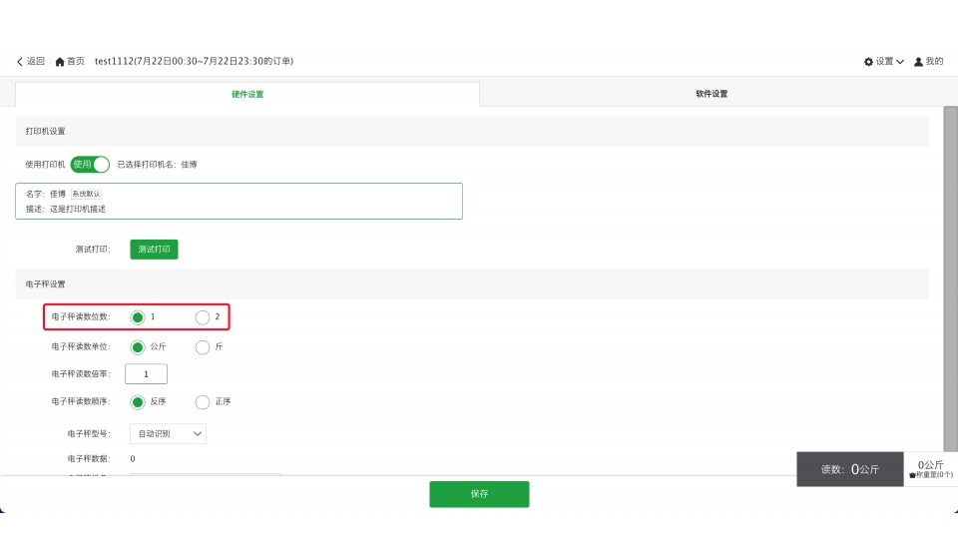Click the settings gear icon
This screenshot has width=958, height=560.
(868, 62)
